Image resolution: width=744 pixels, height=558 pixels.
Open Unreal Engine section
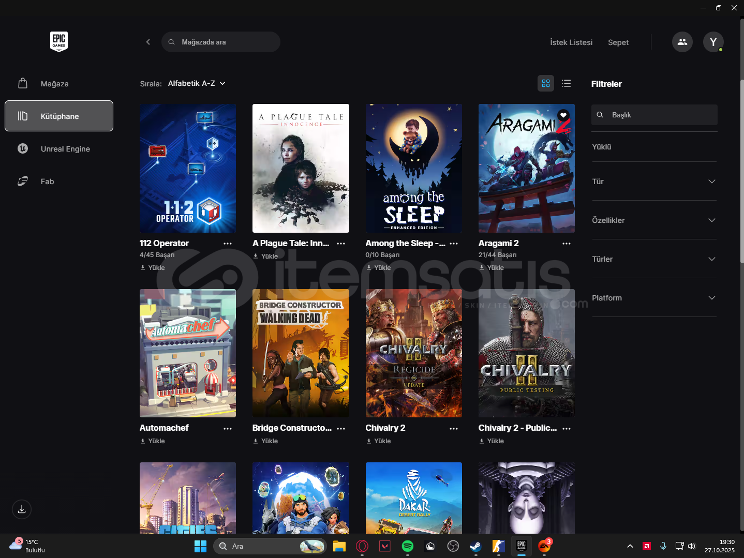coord(59,149)
